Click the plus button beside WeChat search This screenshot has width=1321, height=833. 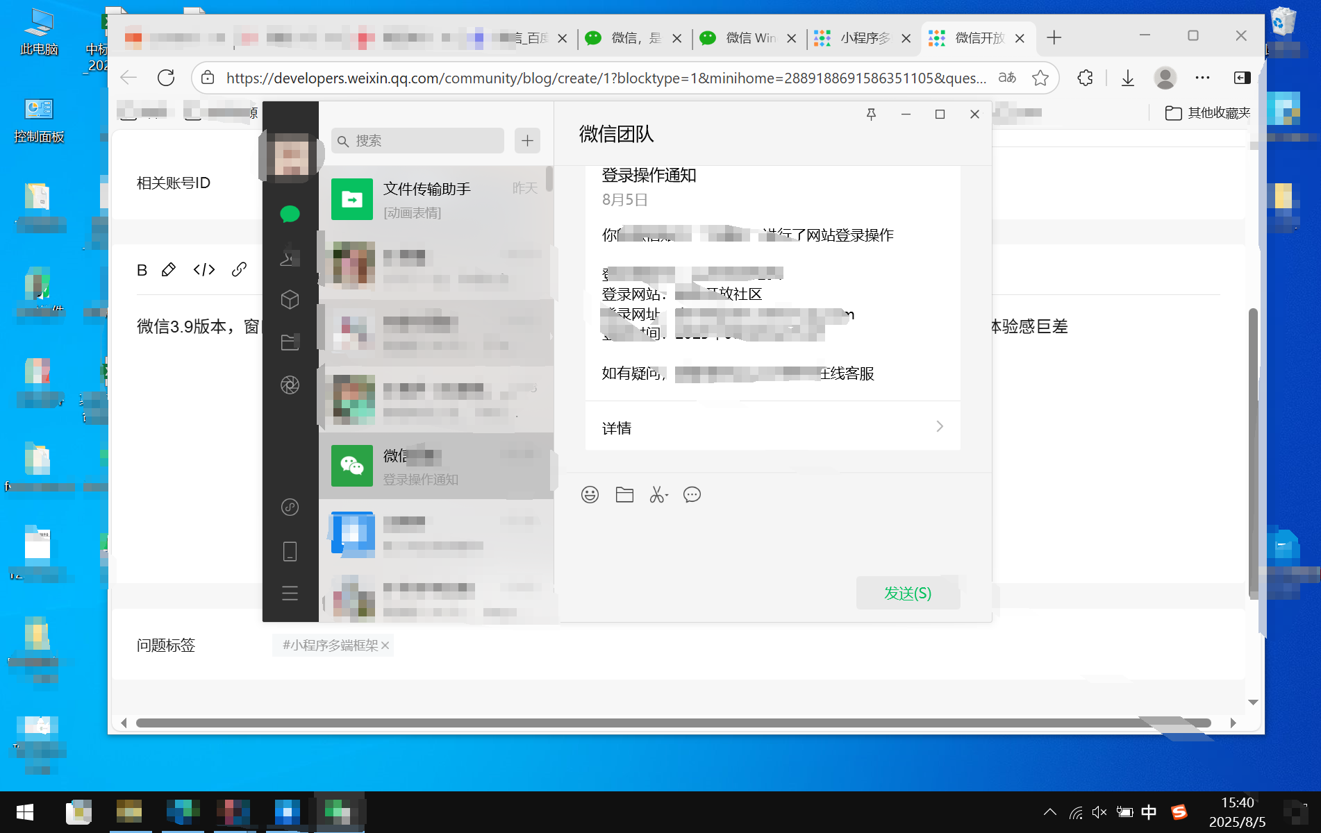(x=528, y=141)
